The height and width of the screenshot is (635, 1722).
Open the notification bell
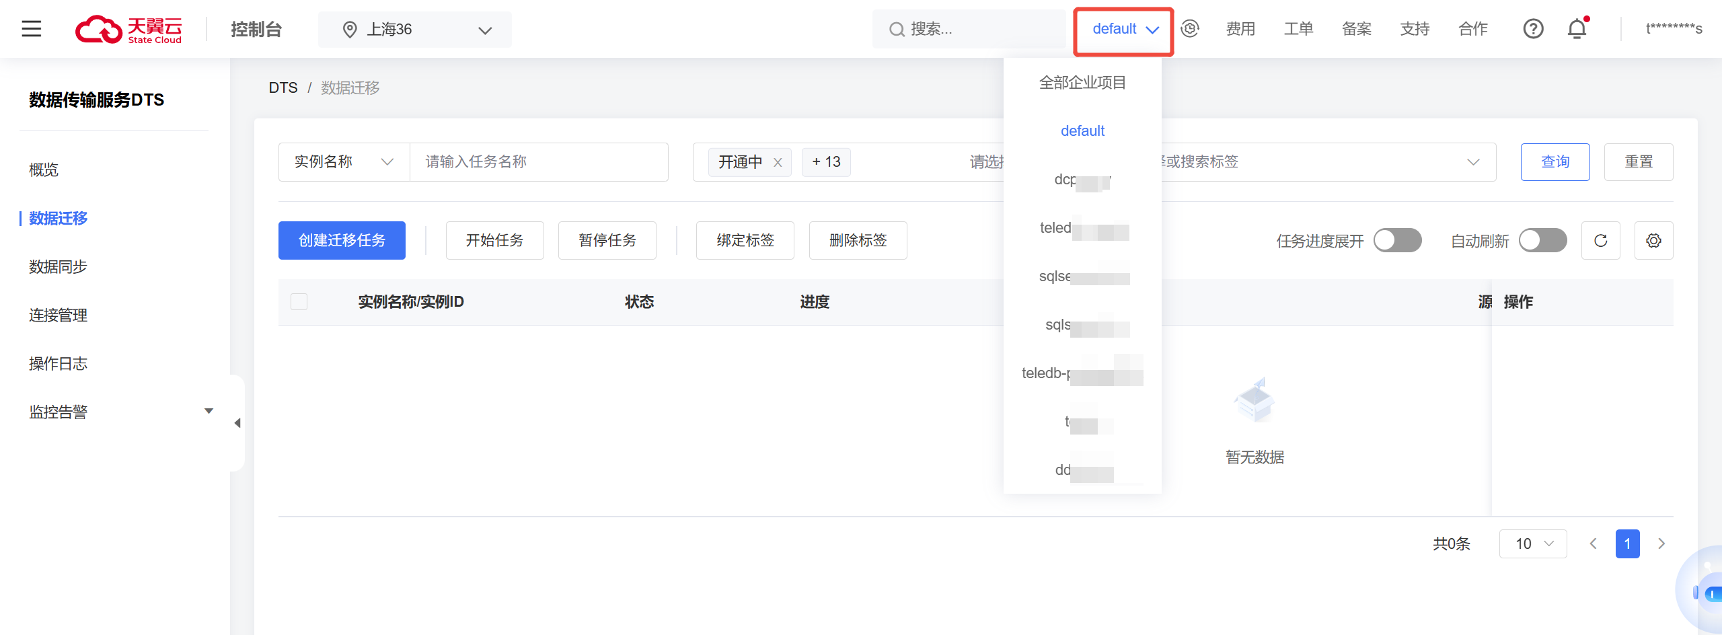coord(1577,29)
